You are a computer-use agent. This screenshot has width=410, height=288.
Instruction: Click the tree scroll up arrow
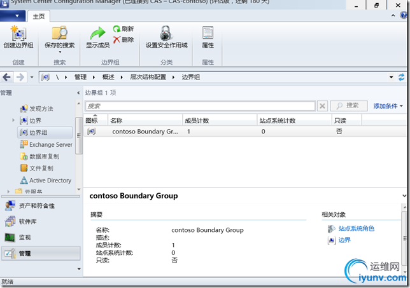coord(79,104)
